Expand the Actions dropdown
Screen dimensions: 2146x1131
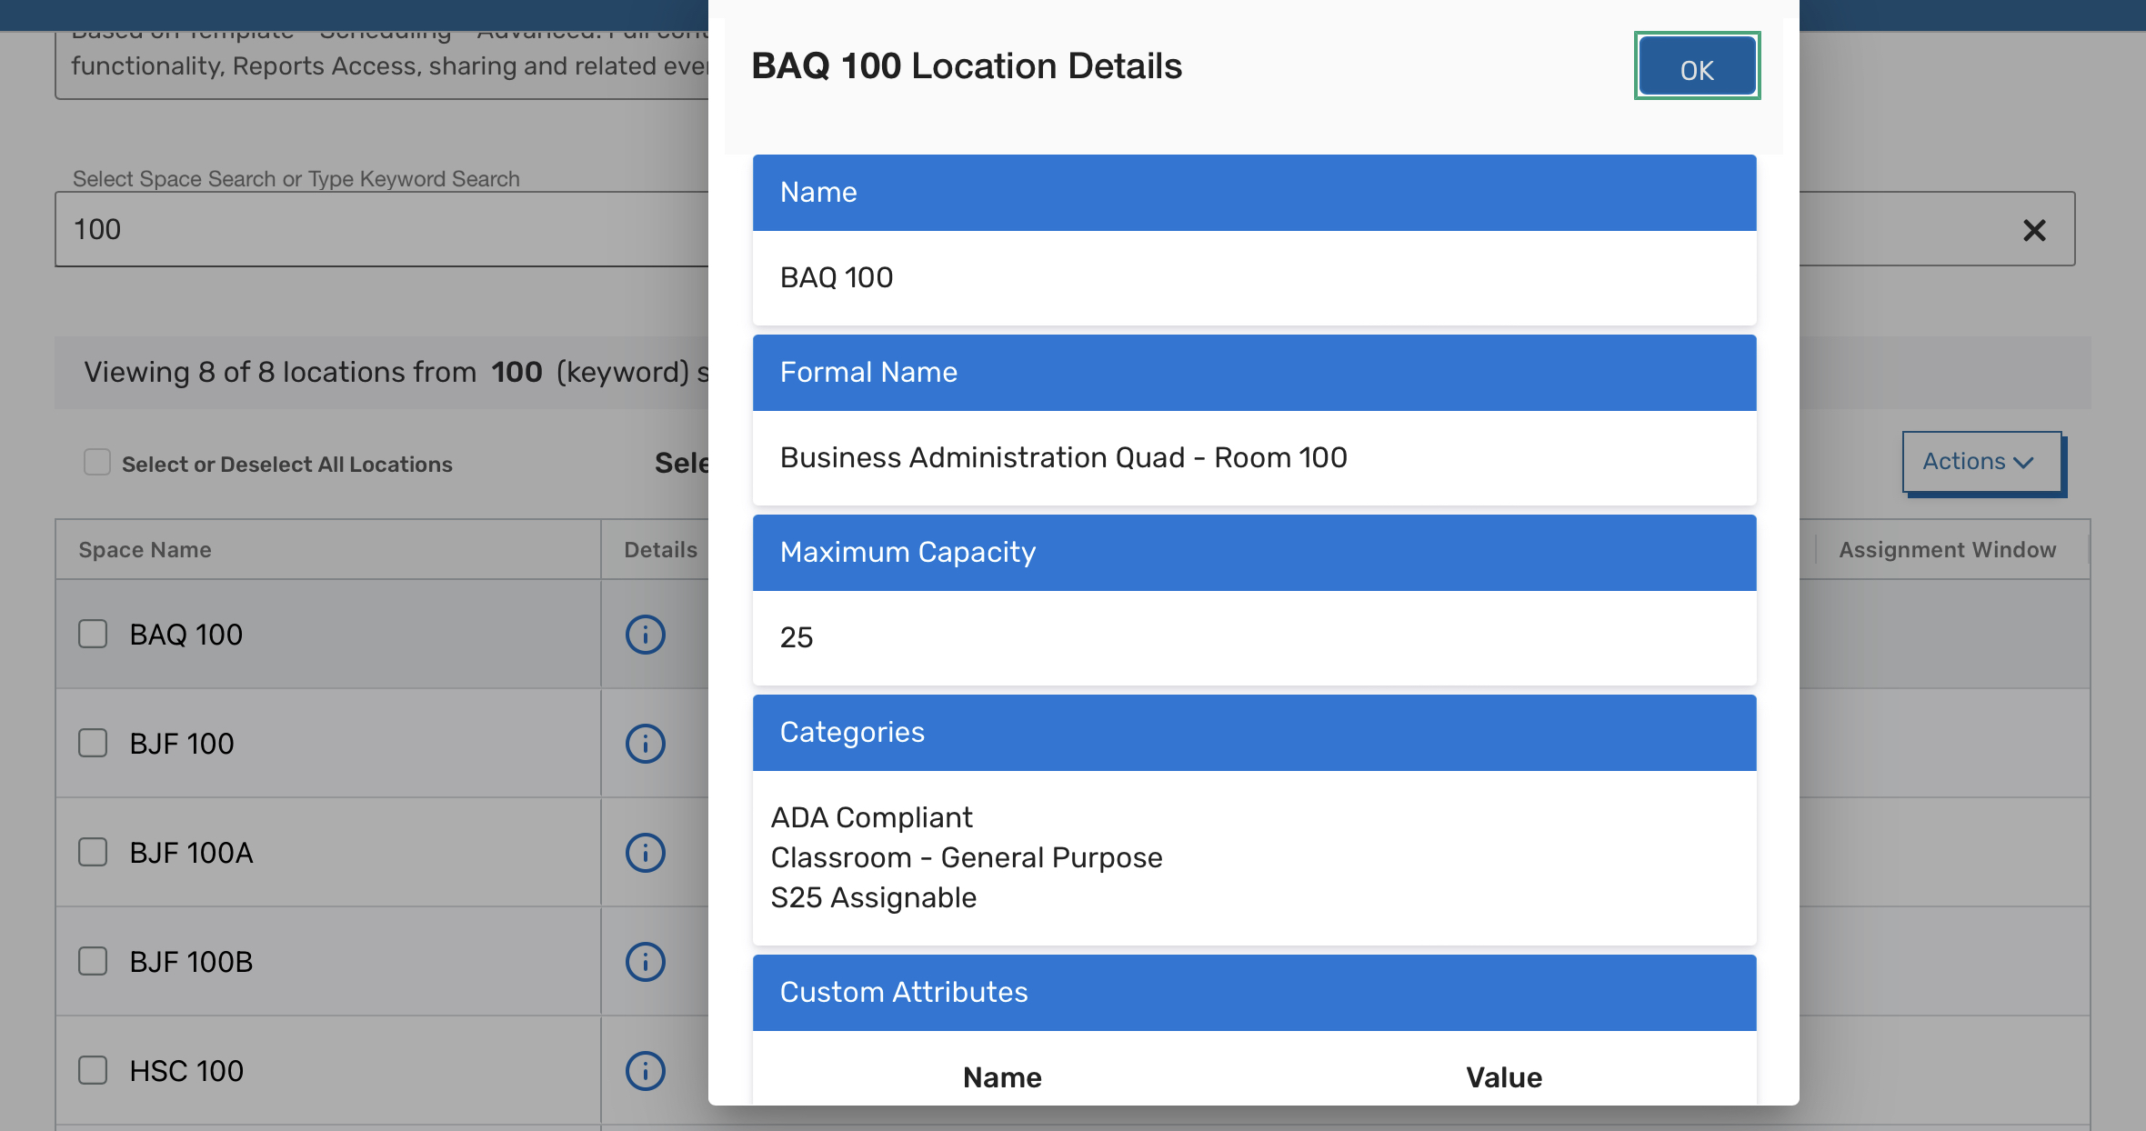tap(1981, 462)
